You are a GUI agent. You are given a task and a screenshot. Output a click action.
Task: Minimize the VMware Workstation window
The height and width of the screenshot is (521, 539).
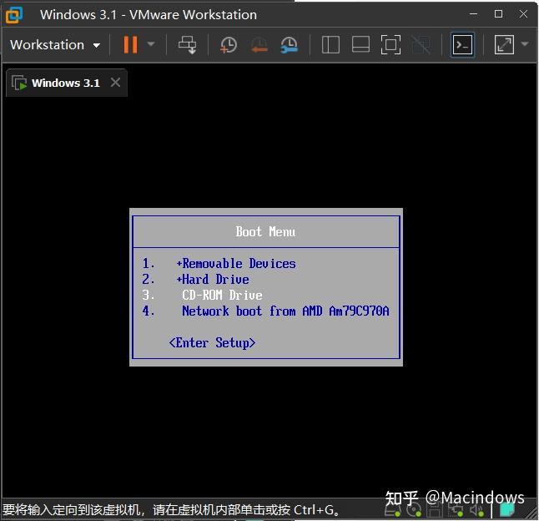[473, 14]
